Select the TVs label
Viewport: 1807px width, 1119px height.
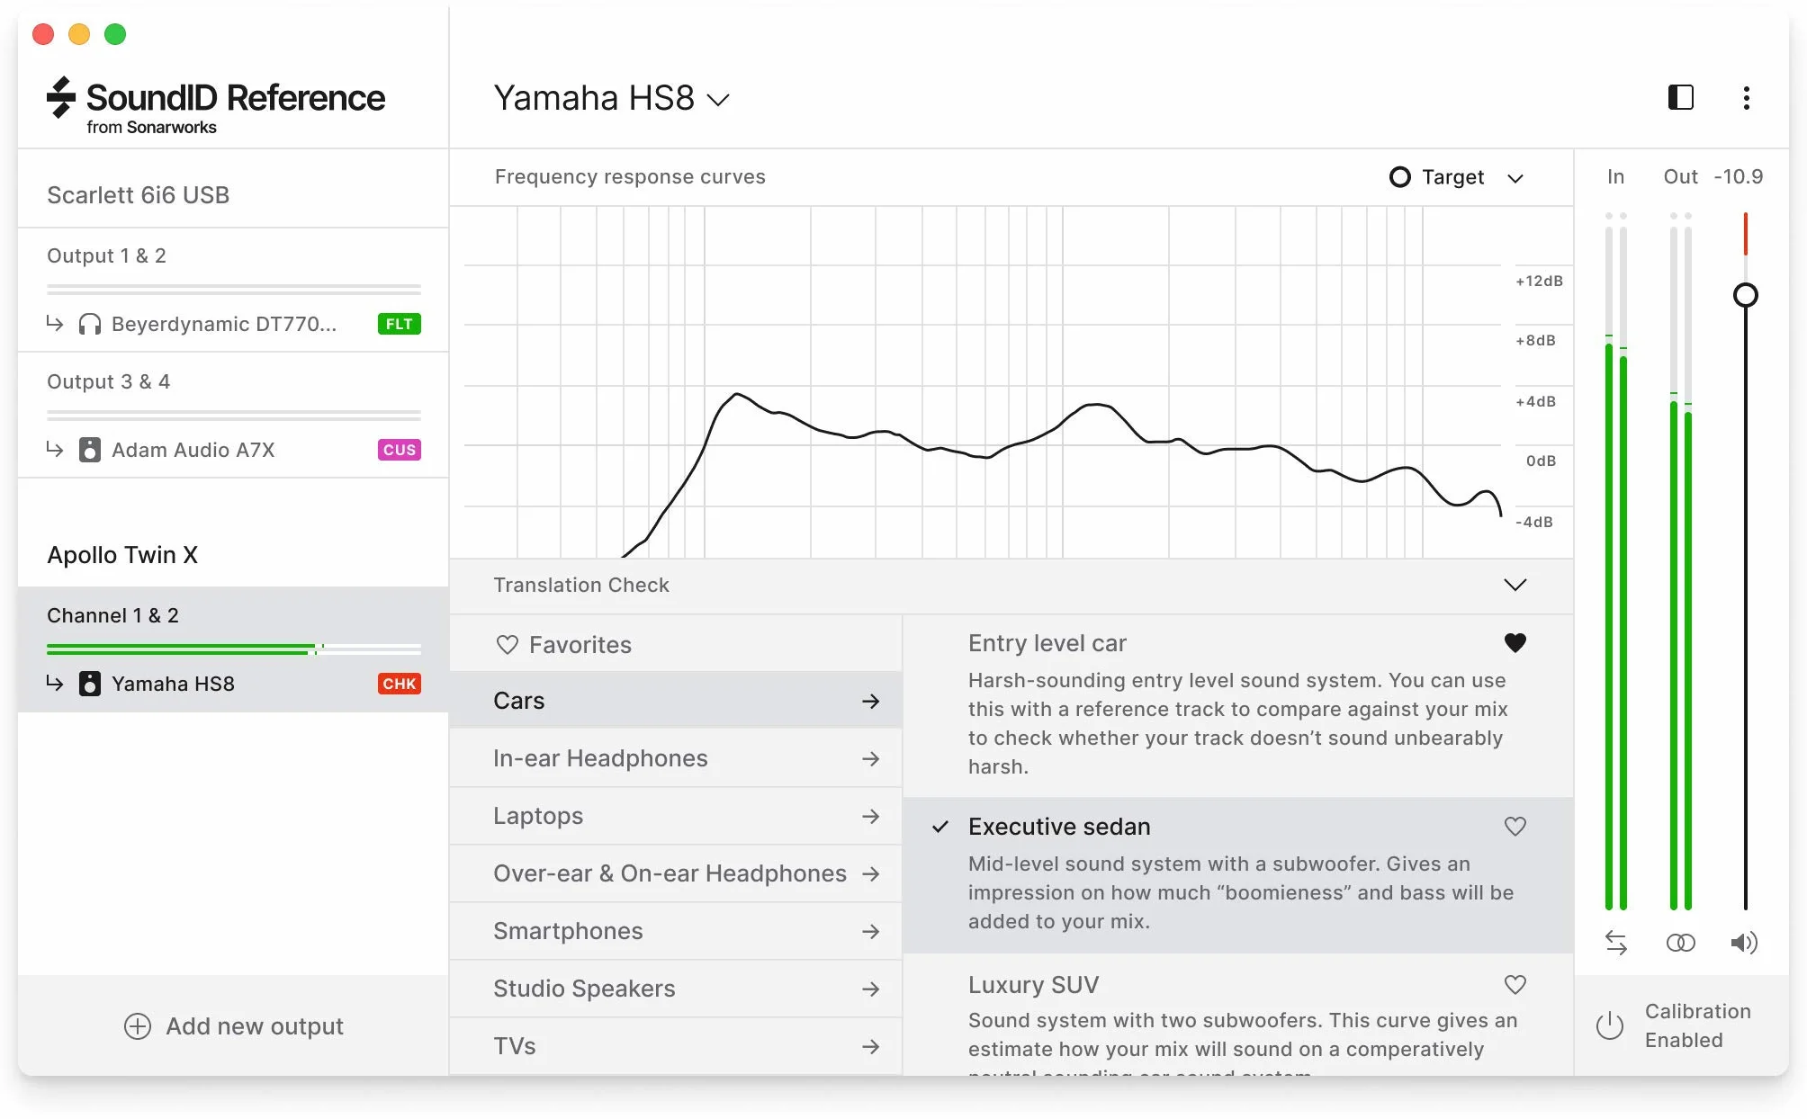coord(515,1046)
